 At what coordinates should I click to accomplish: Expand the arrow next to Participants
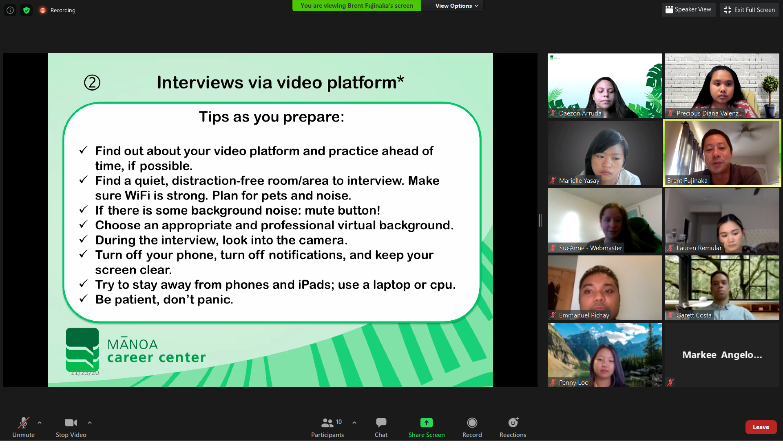coord(354,423)
